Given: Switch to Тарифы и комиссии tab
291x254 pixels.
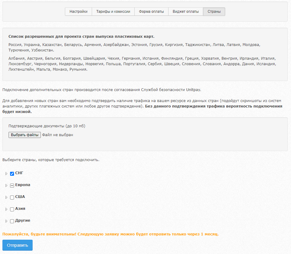Looking at the screenshot, I should pyautogui.click(x=113, y=12).
